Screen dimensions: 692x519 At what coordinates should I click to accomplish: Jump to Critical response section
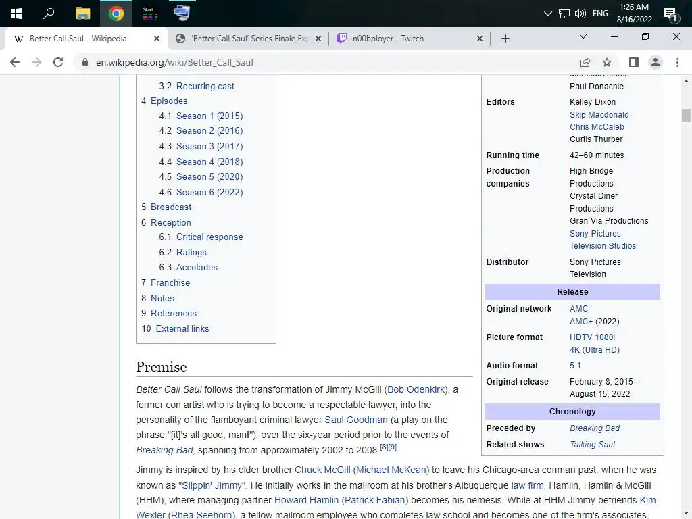coord(209,237)
